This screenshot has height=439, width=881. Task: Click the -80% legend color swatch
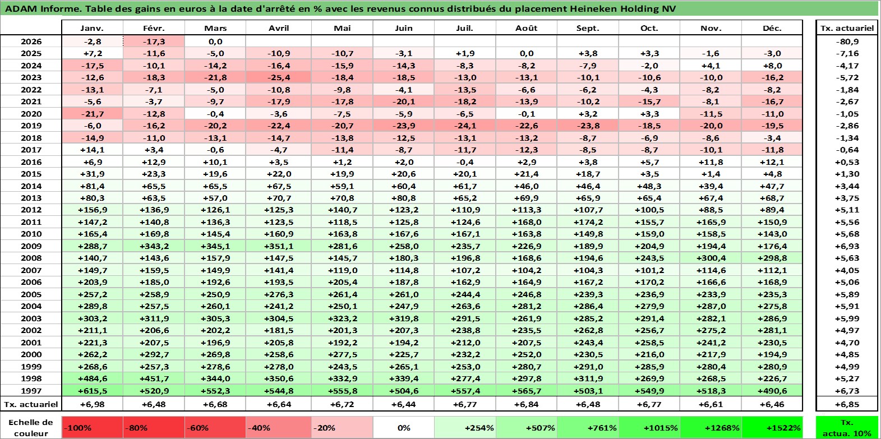click(154, 427)
